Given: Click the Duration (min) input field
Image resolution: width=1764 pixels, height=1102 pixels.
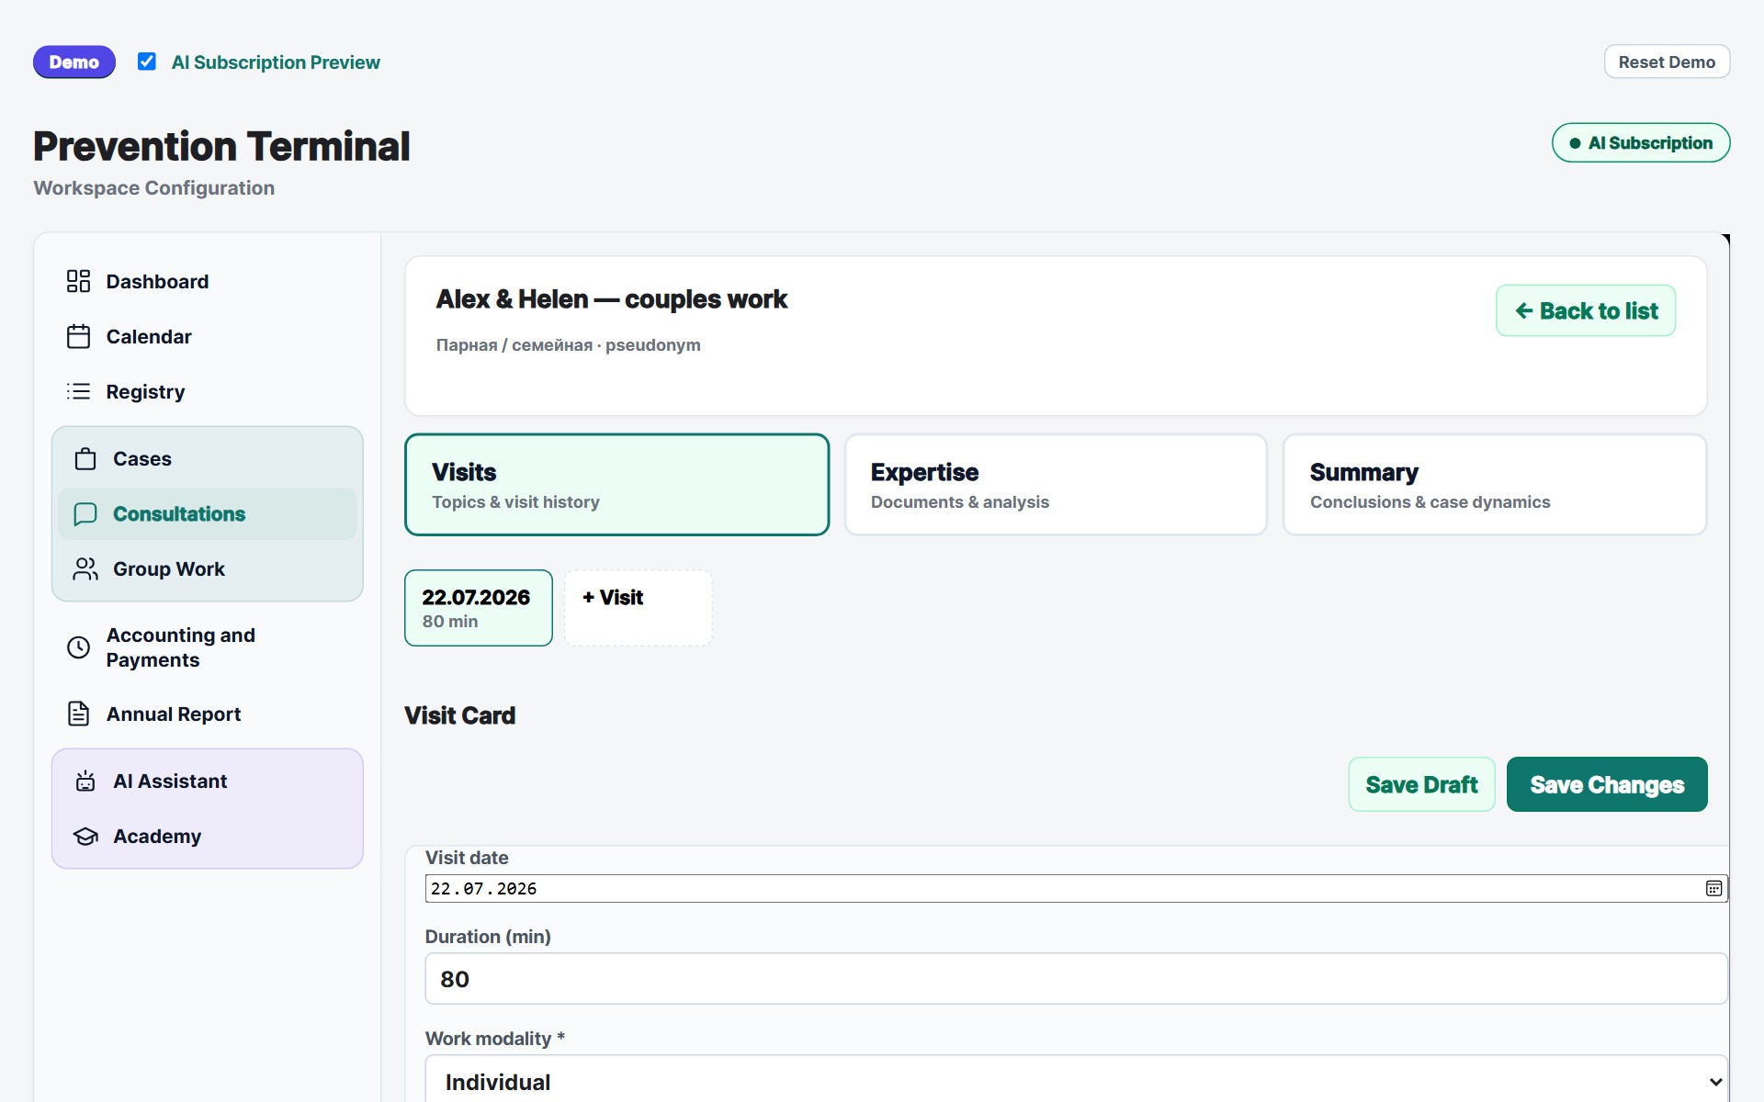Looking at the screenshot, I should pyautogui.click(x=1076, y=978).
